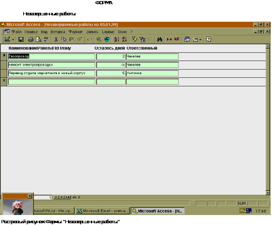Viewport: 280px width, 225px height.
Task: Expand the New Object dropdown arrow
Action: pyautogui.click(x=200, y=40)
